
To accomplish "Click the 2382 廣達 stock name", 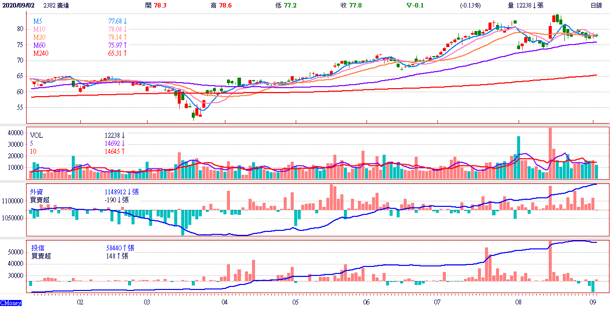I will pyautogui.click(x=57, y=5).
